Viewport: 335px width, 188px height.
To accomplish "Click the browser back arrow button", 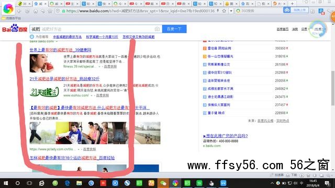I will point(19,11).
